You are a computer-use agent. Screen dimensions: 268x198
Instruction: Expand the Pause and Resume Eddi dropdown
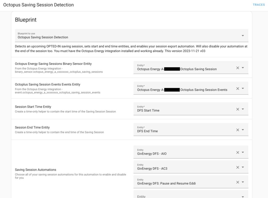243,182
